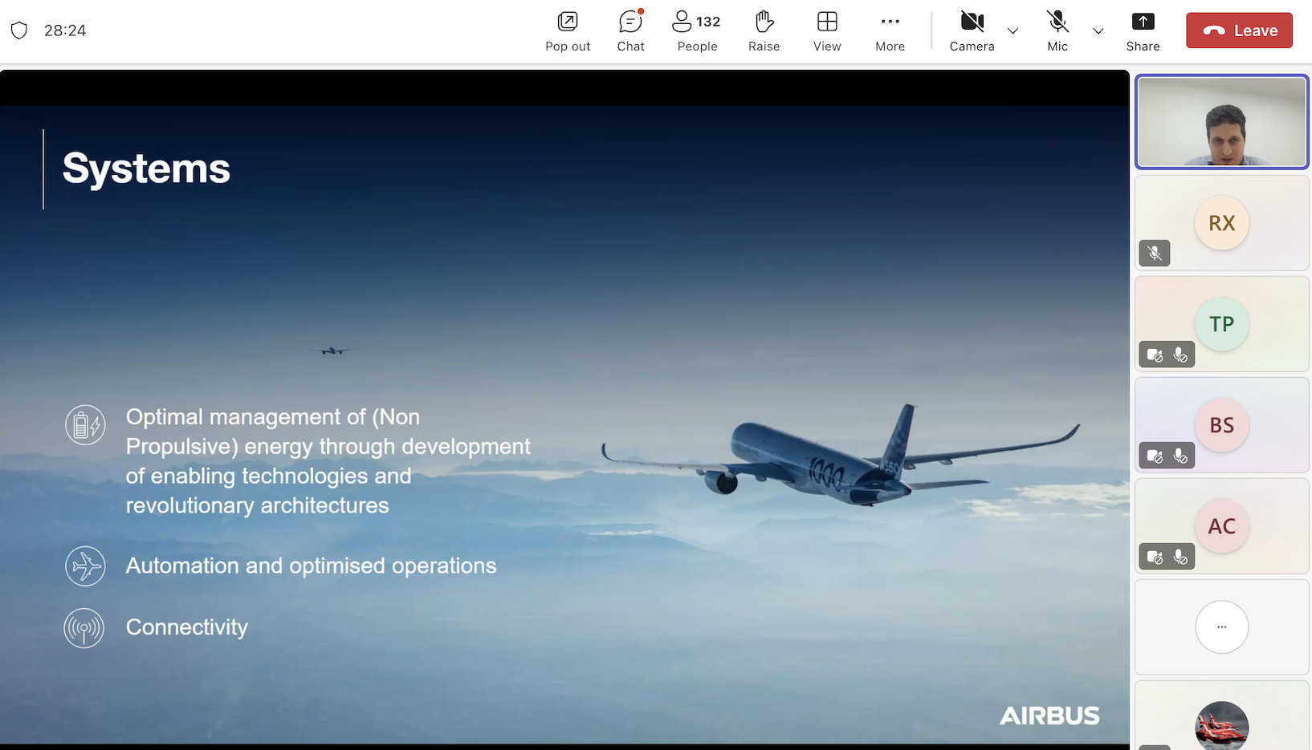Select the speaker's video thumbnail
The width and height of the screenshot is (1312, 750).
coord(1221,122)
